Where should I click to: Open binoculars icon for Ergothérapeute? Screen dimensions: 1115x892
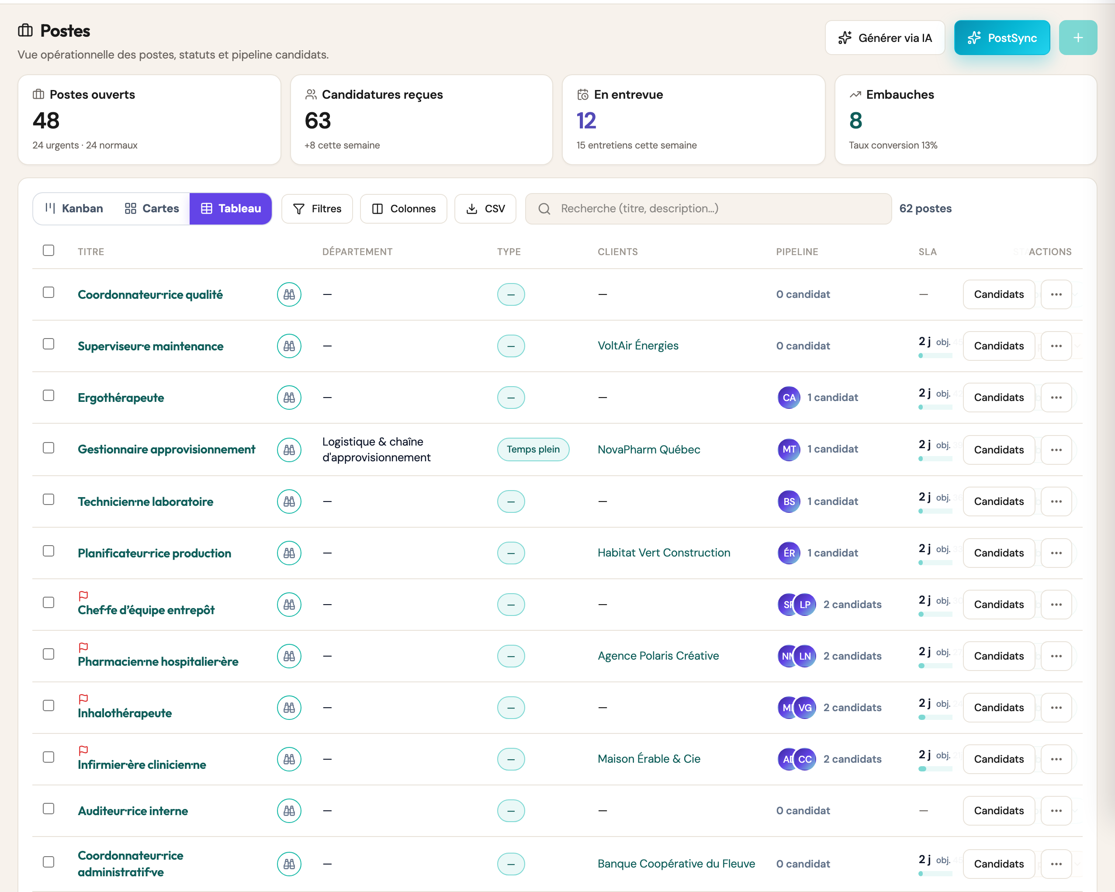(289, 398)
